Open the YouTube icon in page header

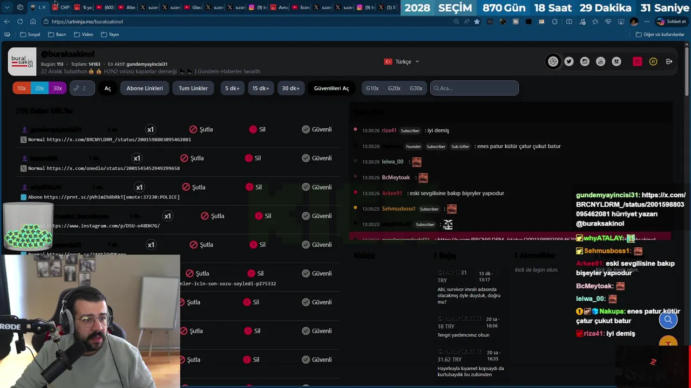tap(600, 61)
